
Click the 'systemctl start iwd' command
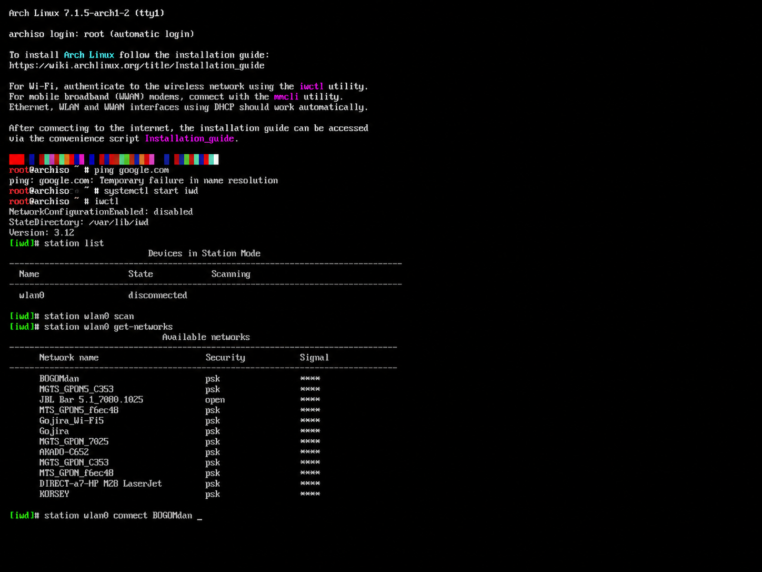[151, 191]
